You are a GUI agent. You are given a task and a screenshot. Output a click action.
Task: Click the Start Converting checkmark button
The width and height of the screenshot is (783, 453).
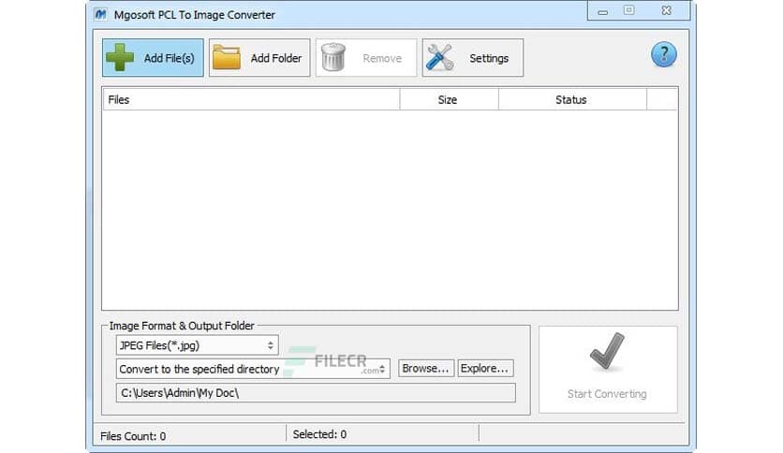608,370
